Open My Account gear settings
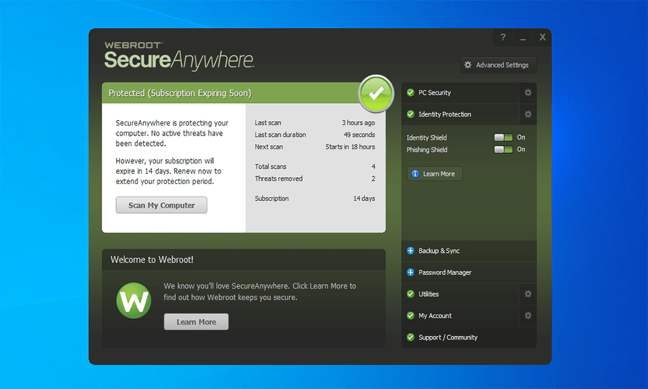648x389 pixels. [527, 316]
